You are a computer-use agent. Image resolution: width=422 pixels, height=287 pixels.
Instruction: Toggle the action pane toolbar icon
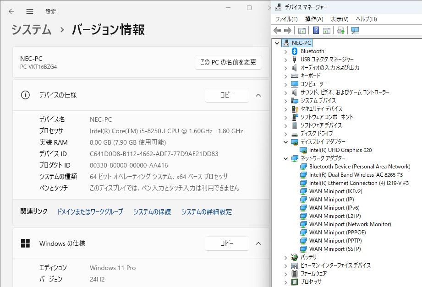pos(326,30)
